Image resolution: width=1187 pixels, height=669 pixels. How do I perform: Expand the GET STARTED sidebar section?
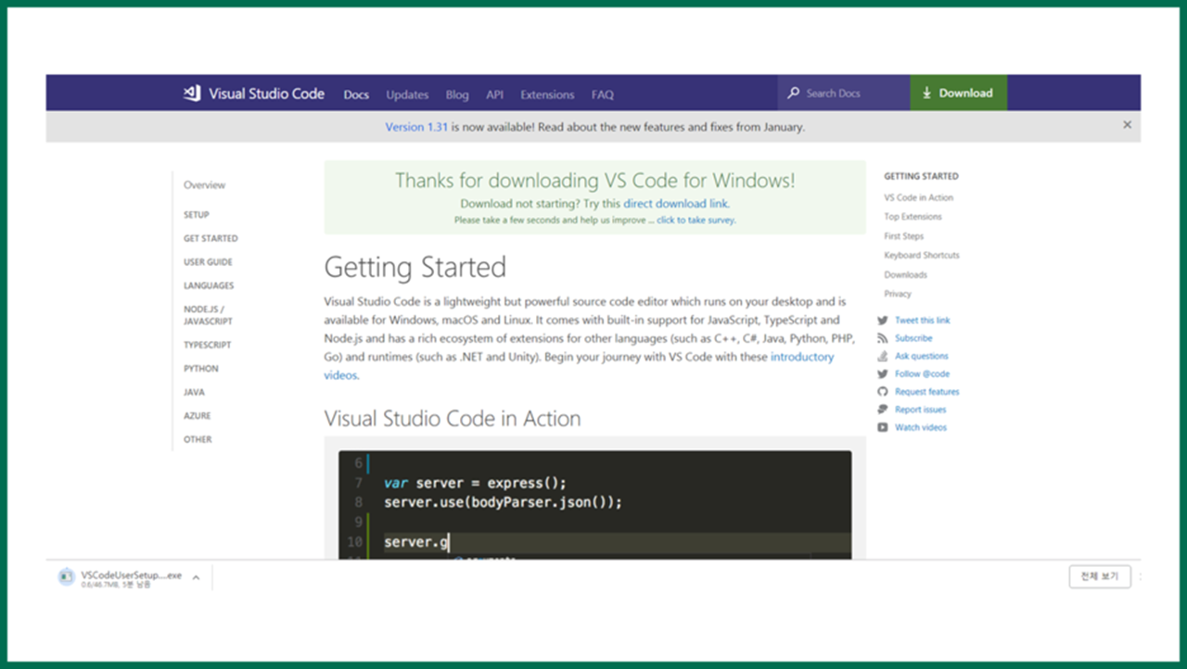tap(211, 238)
